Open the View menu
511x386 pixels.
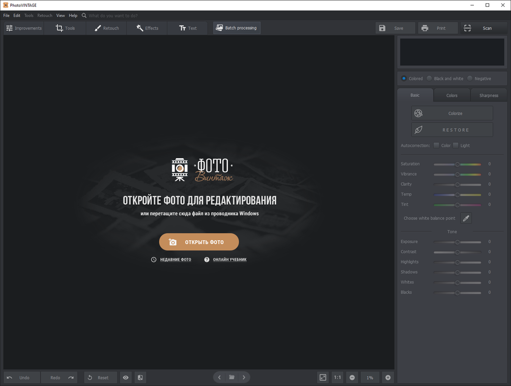[60, 15]
